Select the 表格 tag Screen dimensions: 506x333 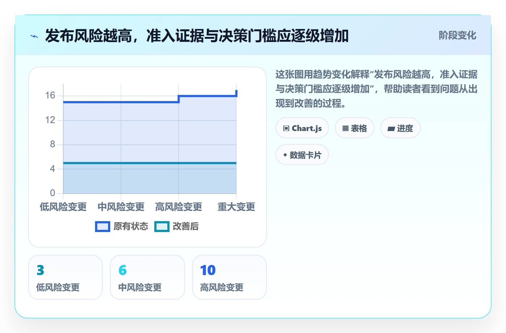point(355,128)
